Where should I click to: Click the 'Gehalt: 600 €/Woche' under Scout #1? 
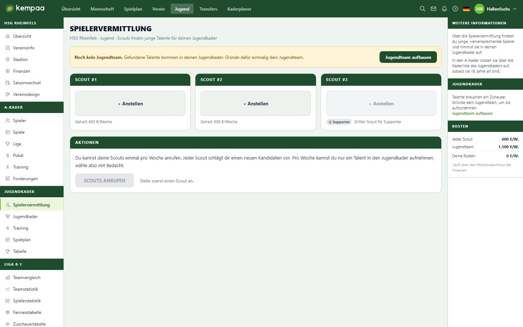point(93,122)
